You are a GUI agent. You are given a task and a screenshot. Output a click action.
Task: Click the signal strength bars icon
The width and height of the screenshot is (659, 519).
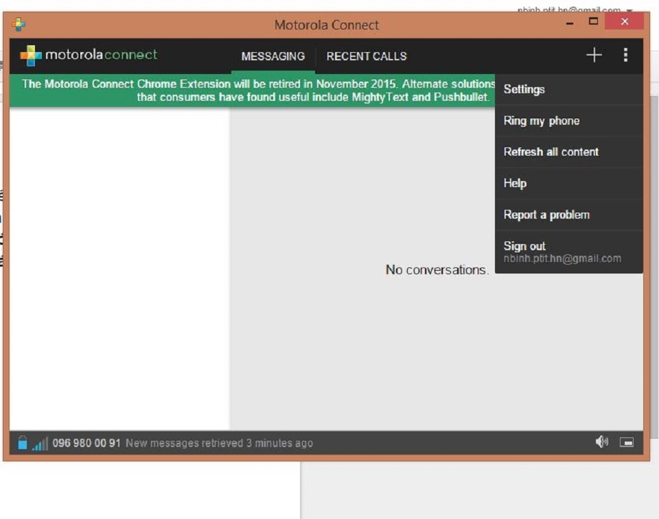41,444
